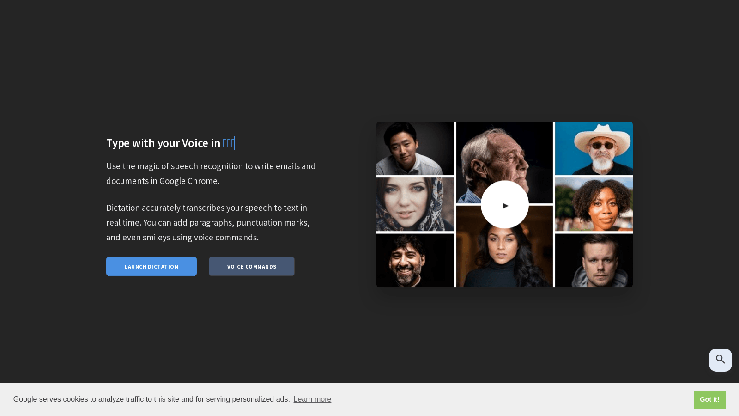
Task: Click the young man in white shirt thumbnail
Action: (x=414, y=148)
